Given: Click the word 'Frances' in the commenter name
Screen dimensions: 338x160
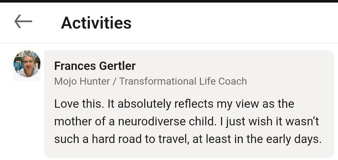Looking at the screenshot, I should point(75,66).
